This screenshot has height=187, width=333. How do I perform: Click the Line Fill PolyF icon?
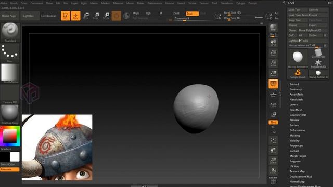(x=273, y=180)
